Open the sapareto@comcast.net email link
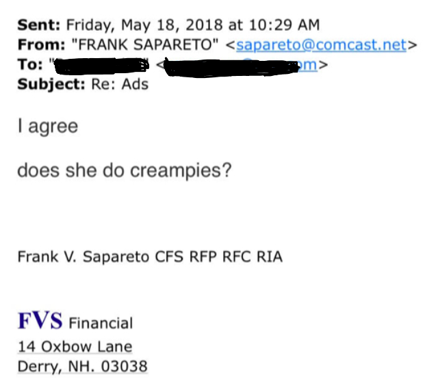Screen dimensions: 436x392 [321, 44]
